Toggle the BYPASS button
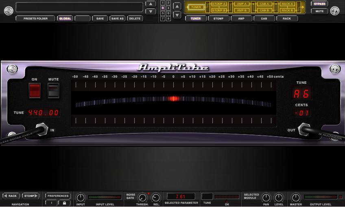 [x=319, y=4]
